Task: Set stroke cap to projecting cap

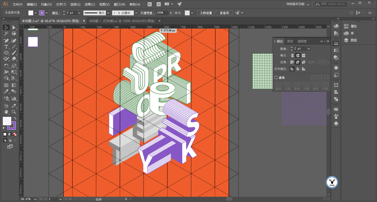Action: point(304,55)
